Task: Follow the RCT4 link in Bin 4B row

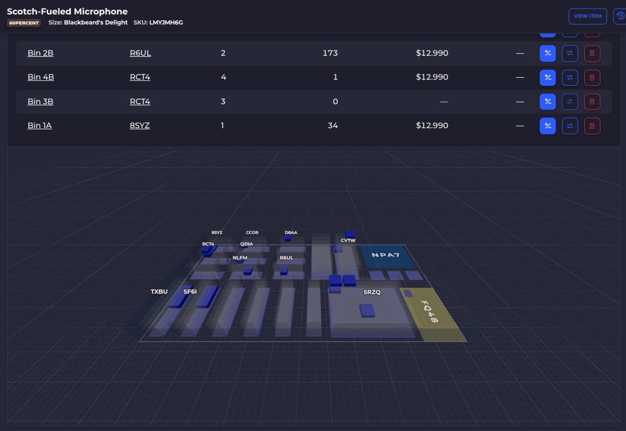Action: tap(140, 77)
